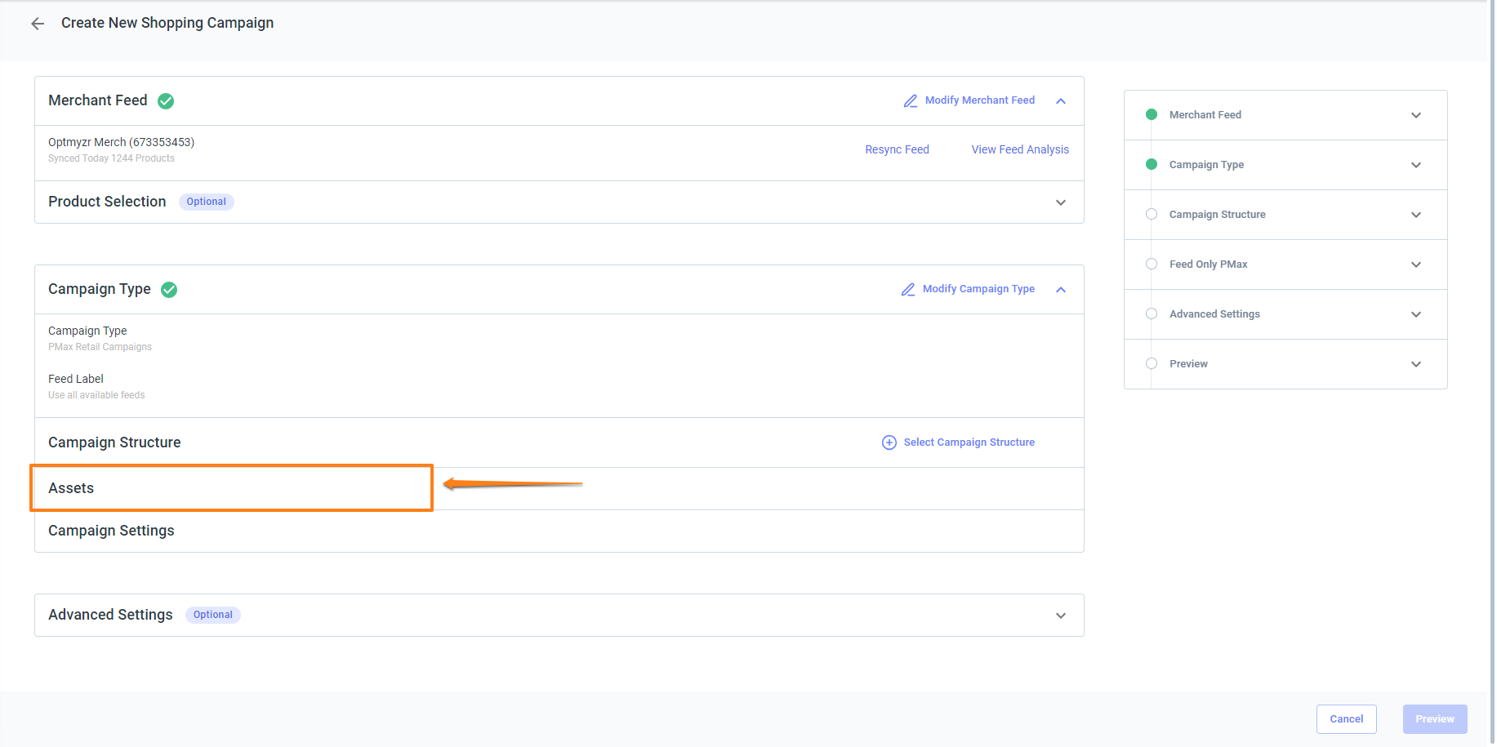This screenshot has height=747, width=1497.
Task: Click Advanced Settings step circle in sidebar
Action: 1152,313
